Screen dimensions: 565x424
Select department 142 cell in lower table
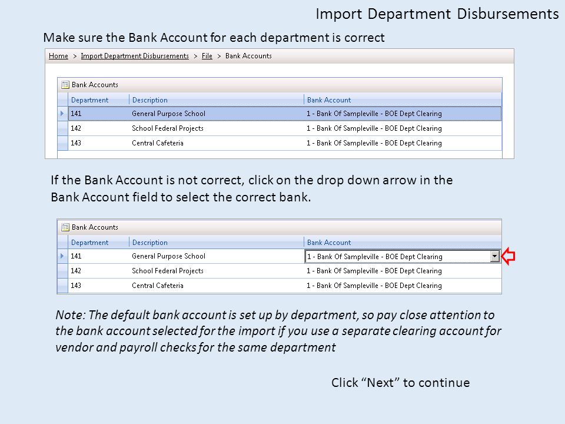tap(98, 271)
